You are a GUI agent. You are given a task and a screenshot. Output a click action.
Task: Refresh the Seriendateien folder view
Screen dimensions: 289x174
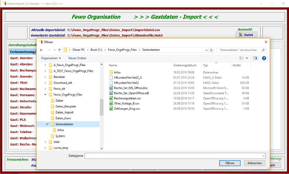tap(211, 50)
